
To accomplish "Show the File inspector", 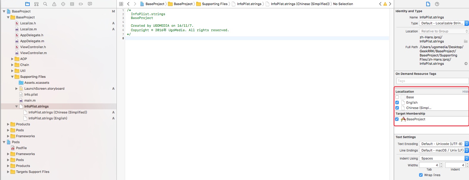I will click(428, 4).
